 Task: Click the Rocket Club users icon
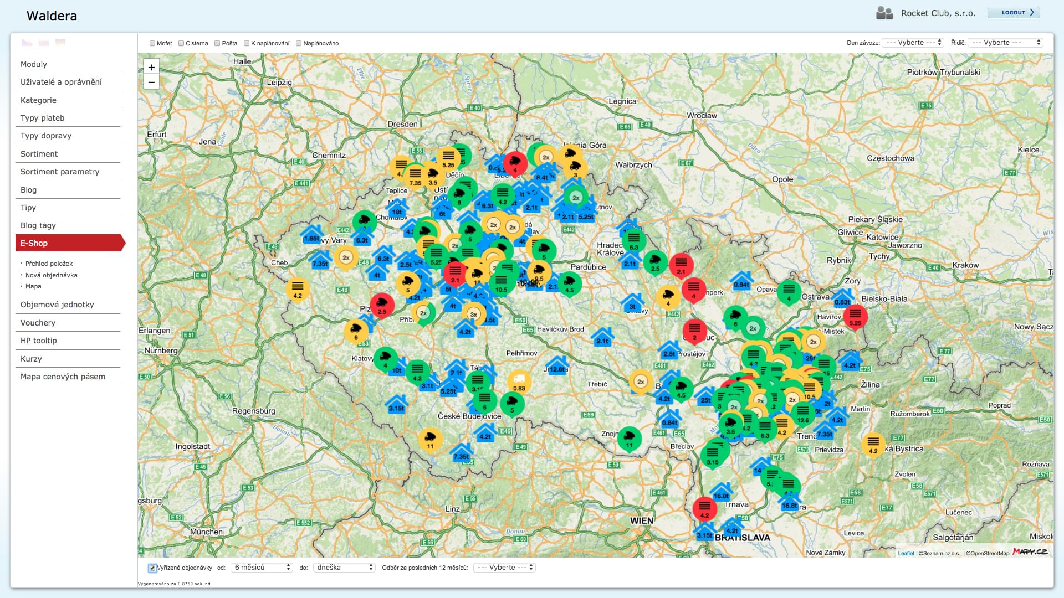[884, 13]
